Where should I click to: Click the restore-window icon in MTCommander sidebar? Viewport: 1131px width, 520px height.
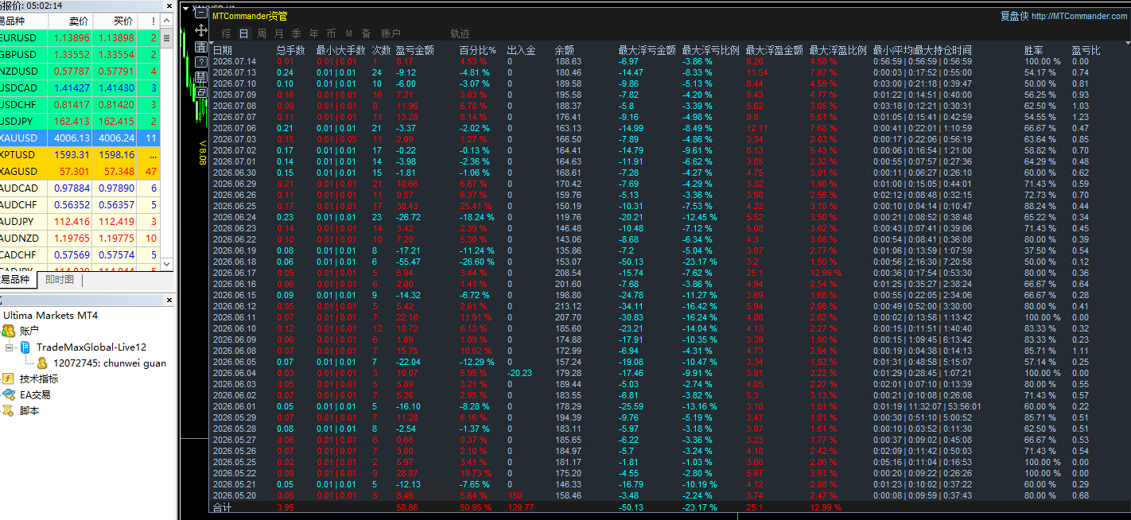click(x=201, y=92)
